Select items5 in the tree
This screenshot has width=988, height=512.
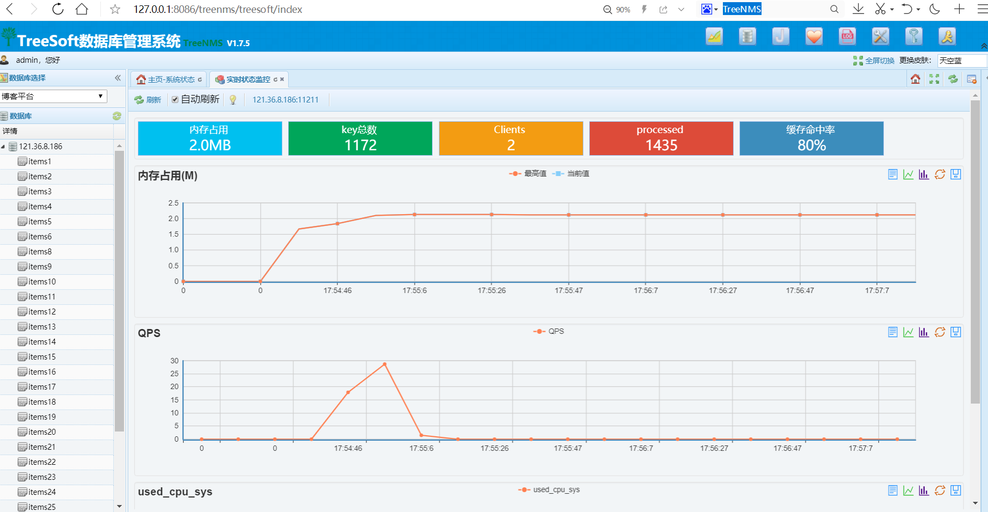pyautogui.click(x=40, y=222)
